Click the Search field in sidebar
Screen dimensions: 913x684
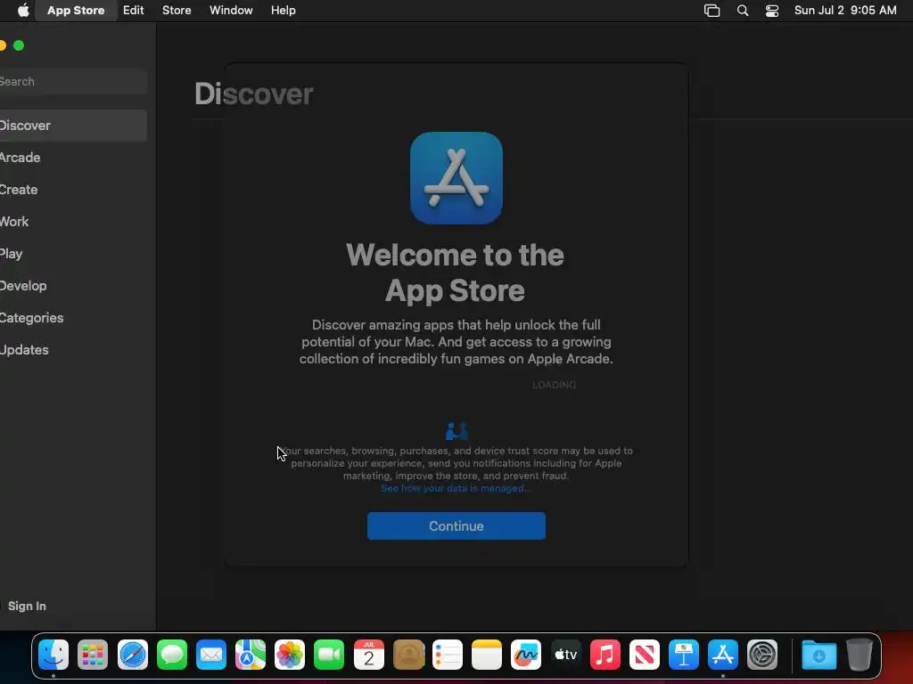tap(71, 81)
